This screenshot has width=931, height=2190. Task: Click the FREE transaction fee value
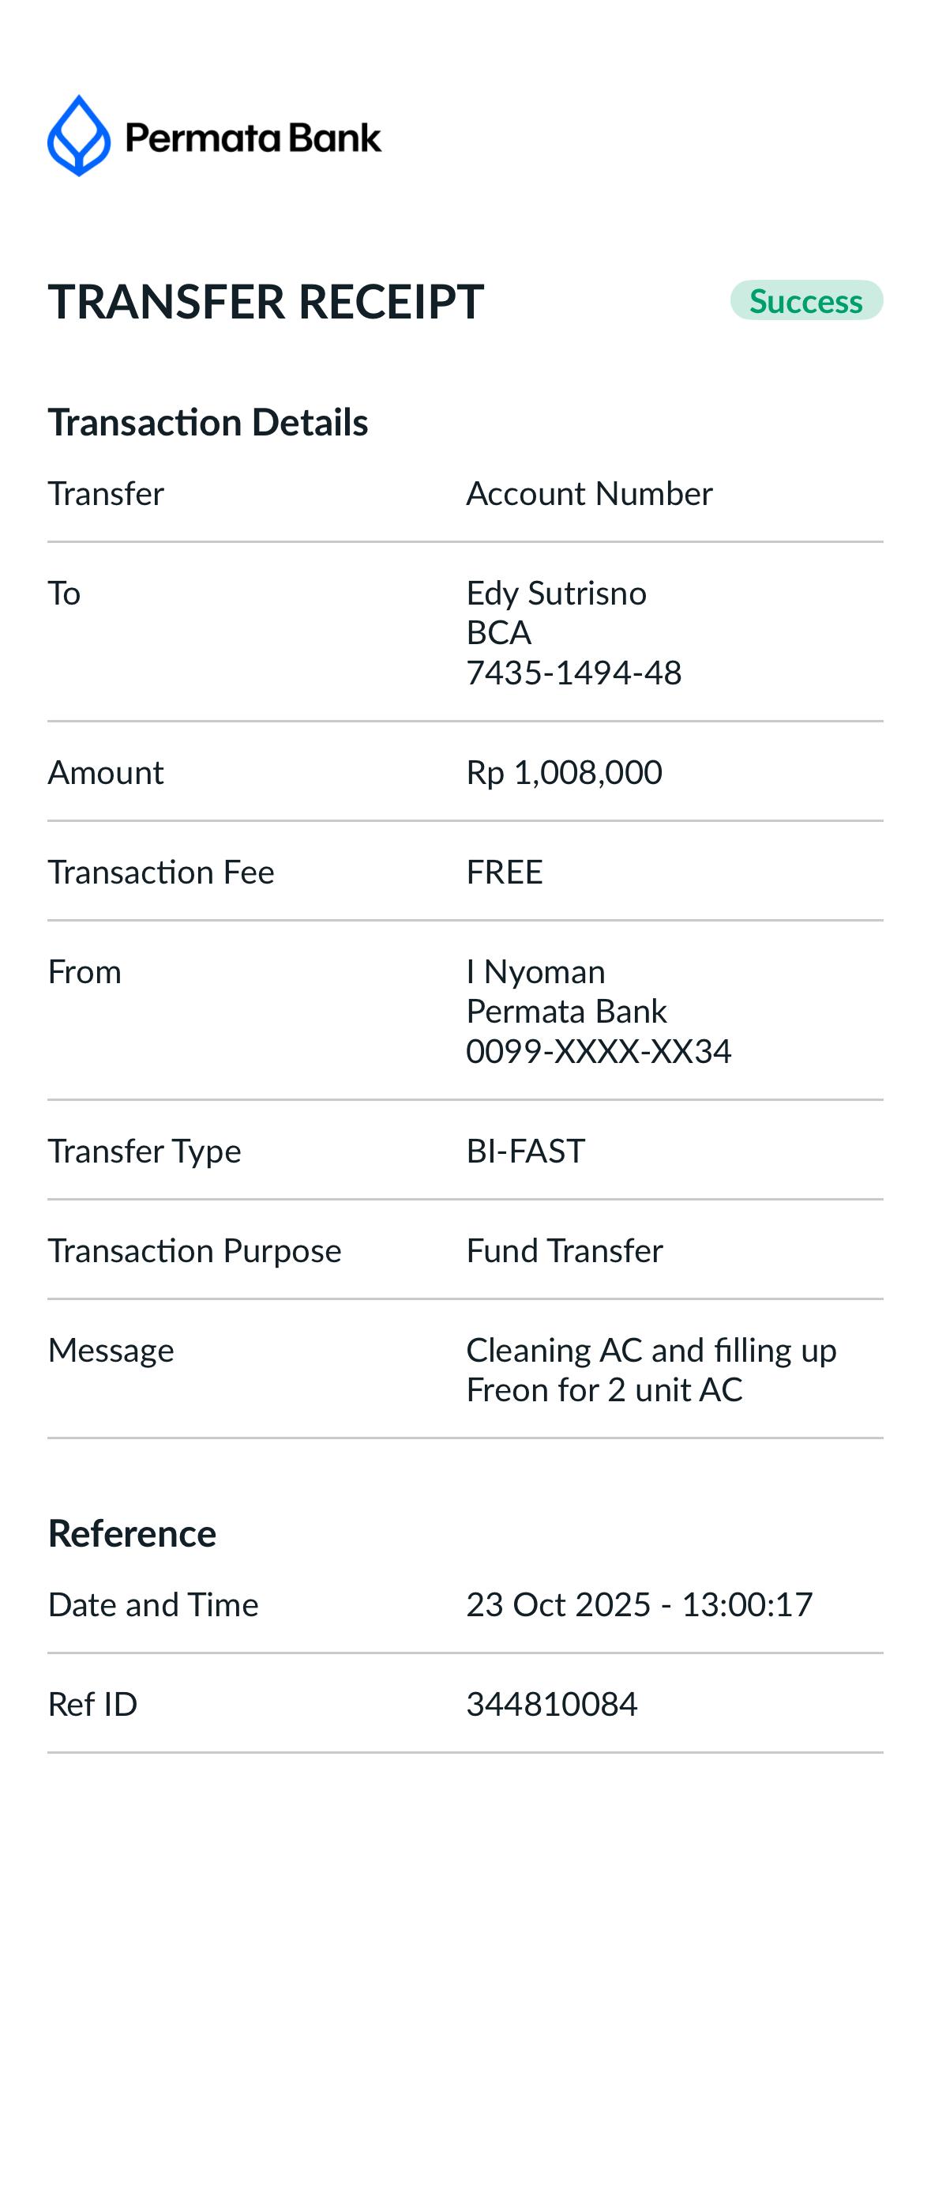point(505,873)
